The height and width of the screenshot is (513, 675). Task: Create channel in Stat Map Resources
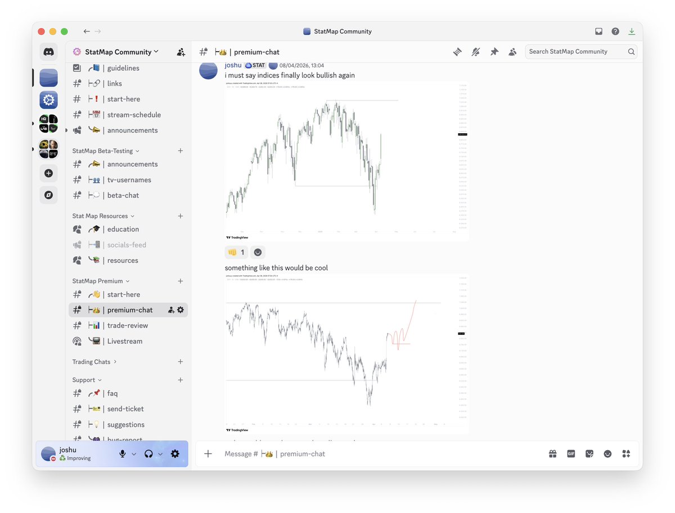[x=181, y=216]
